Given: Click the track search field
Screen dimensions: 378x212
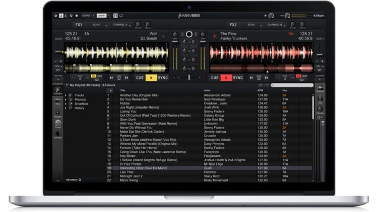Looking at the screenshot, I should (x=292, y=85).
